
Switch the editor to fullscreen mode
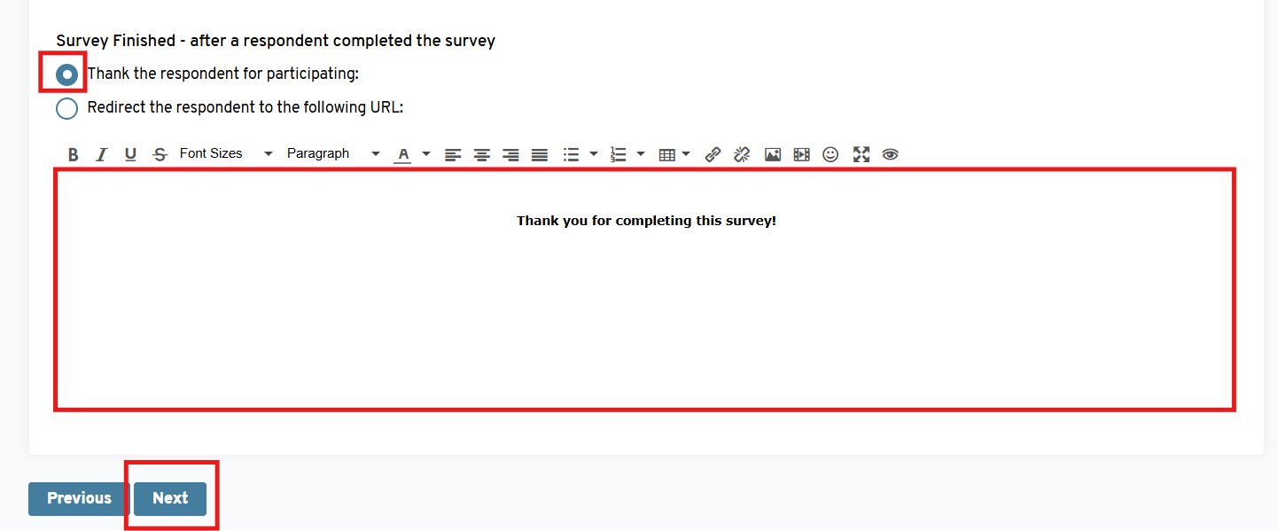point(861,154)
